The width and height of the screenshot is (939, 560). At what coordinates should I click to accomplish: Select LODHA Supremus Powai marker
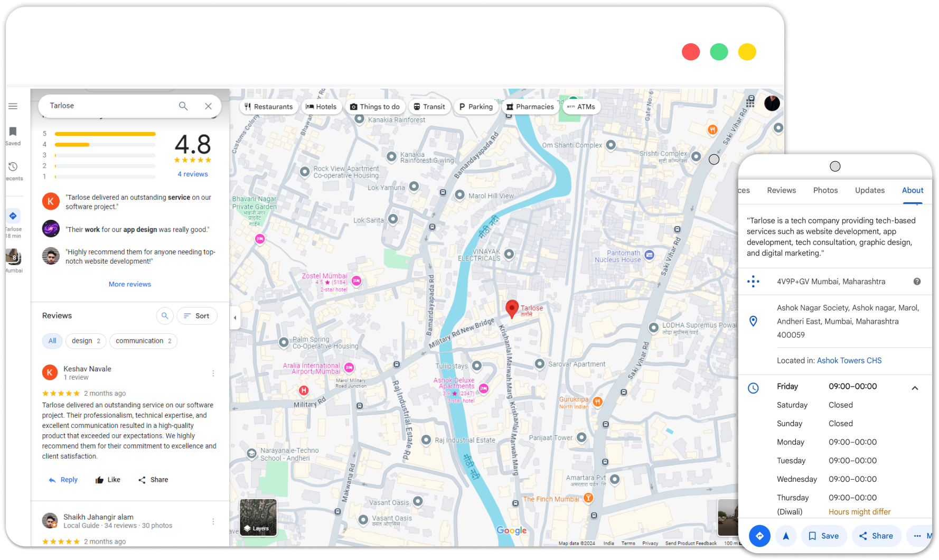(653, 328)
